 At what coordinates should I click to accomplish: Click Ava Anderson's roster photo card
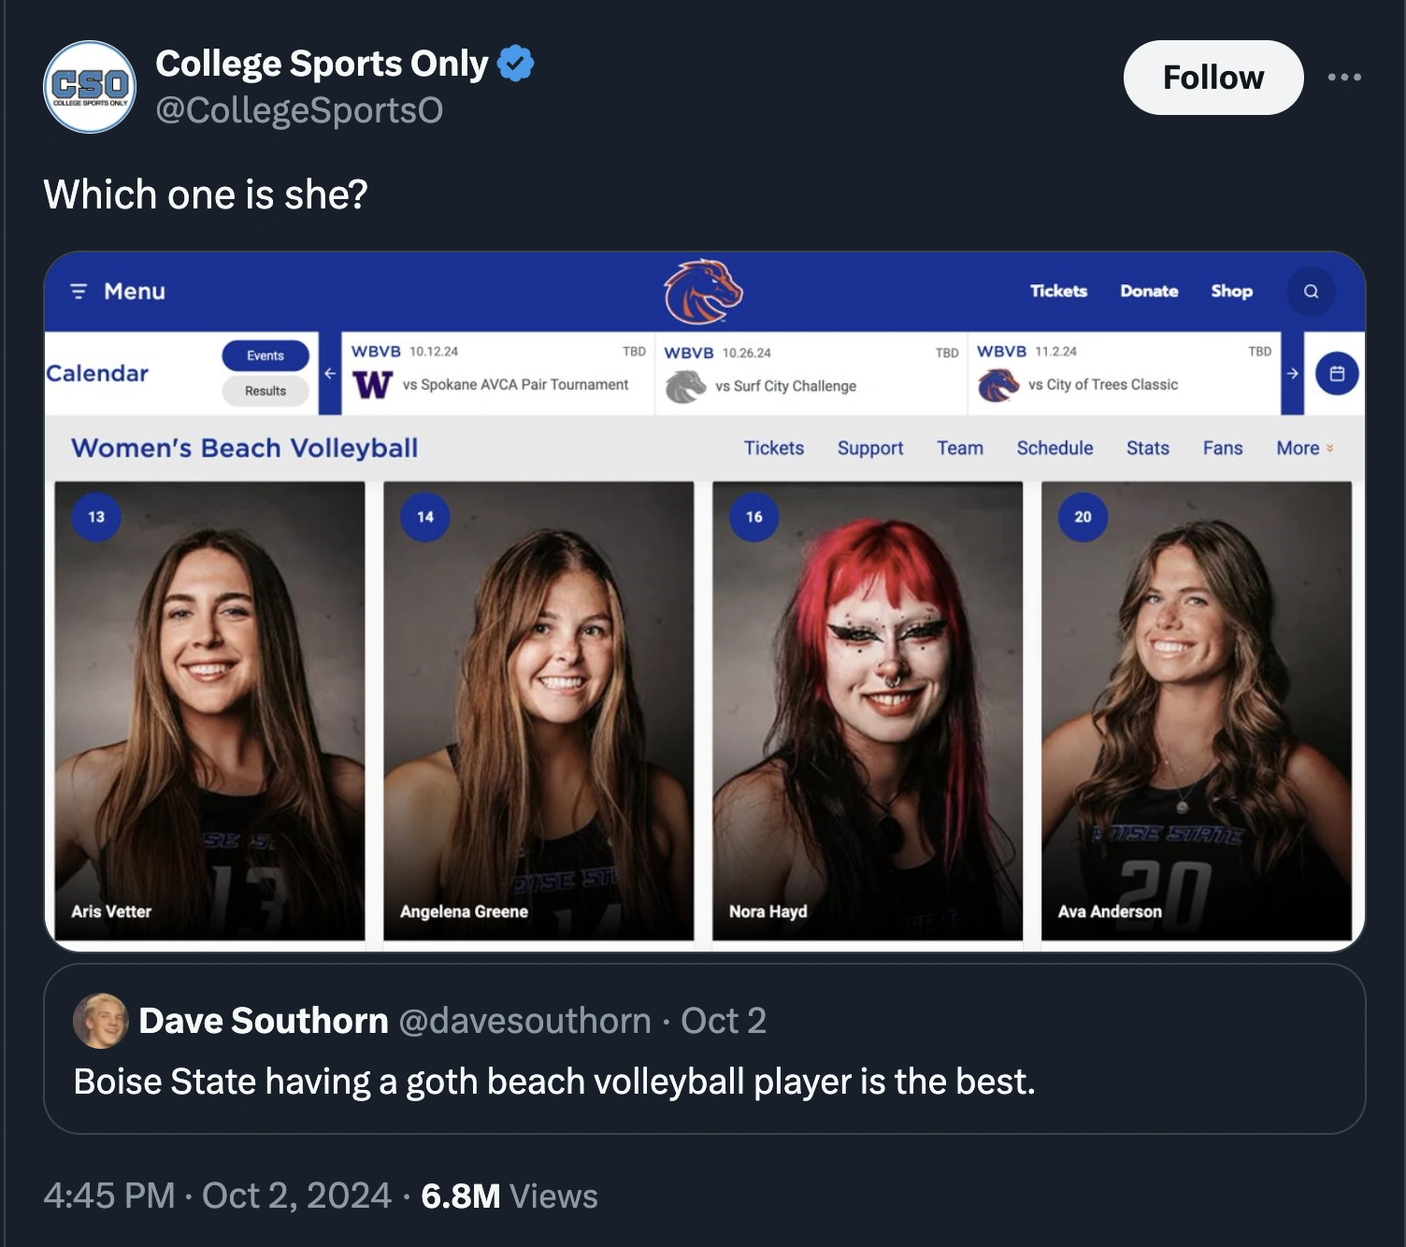[x=1197, y=710]
